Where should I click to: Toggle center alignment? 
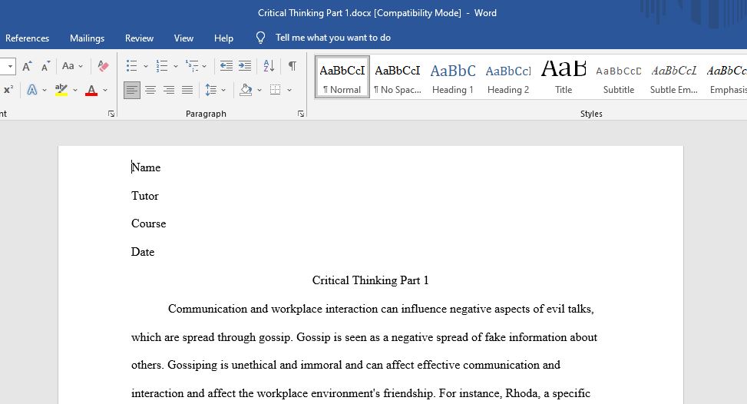pyautogui.click(x=150, y=90)
